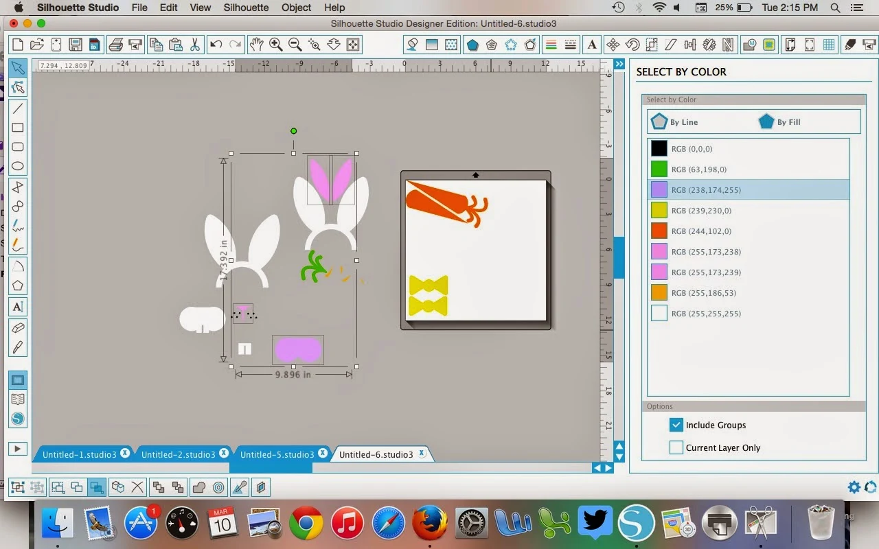The height and width of the screenshot is (549, 879).
Task: Switch to the Untitled-5.studio3 tab
Action: tap(277, 454)
